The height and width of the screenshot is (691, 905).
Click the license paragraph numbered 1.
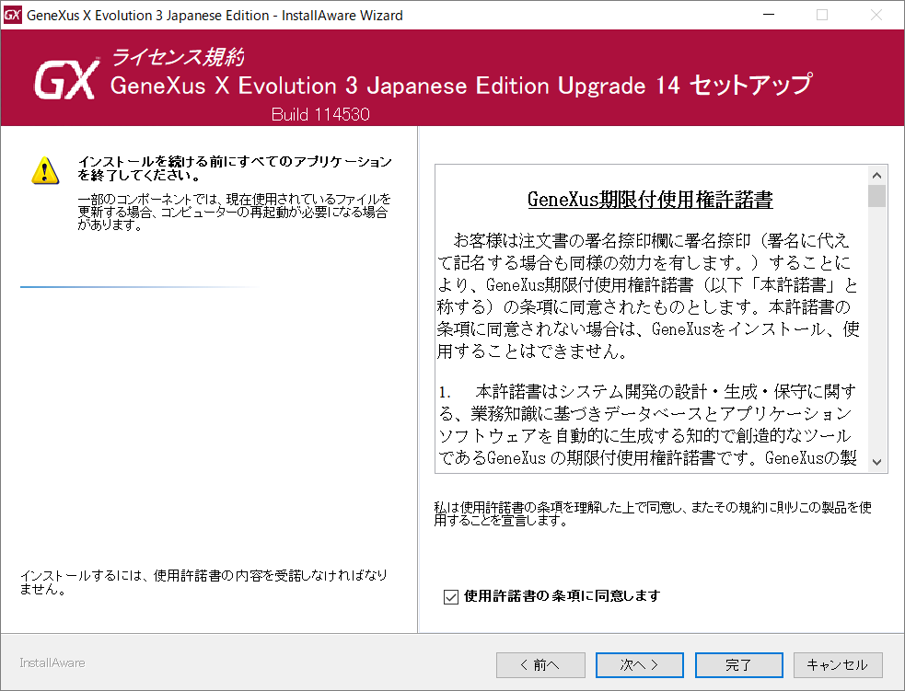click(647, 425)
